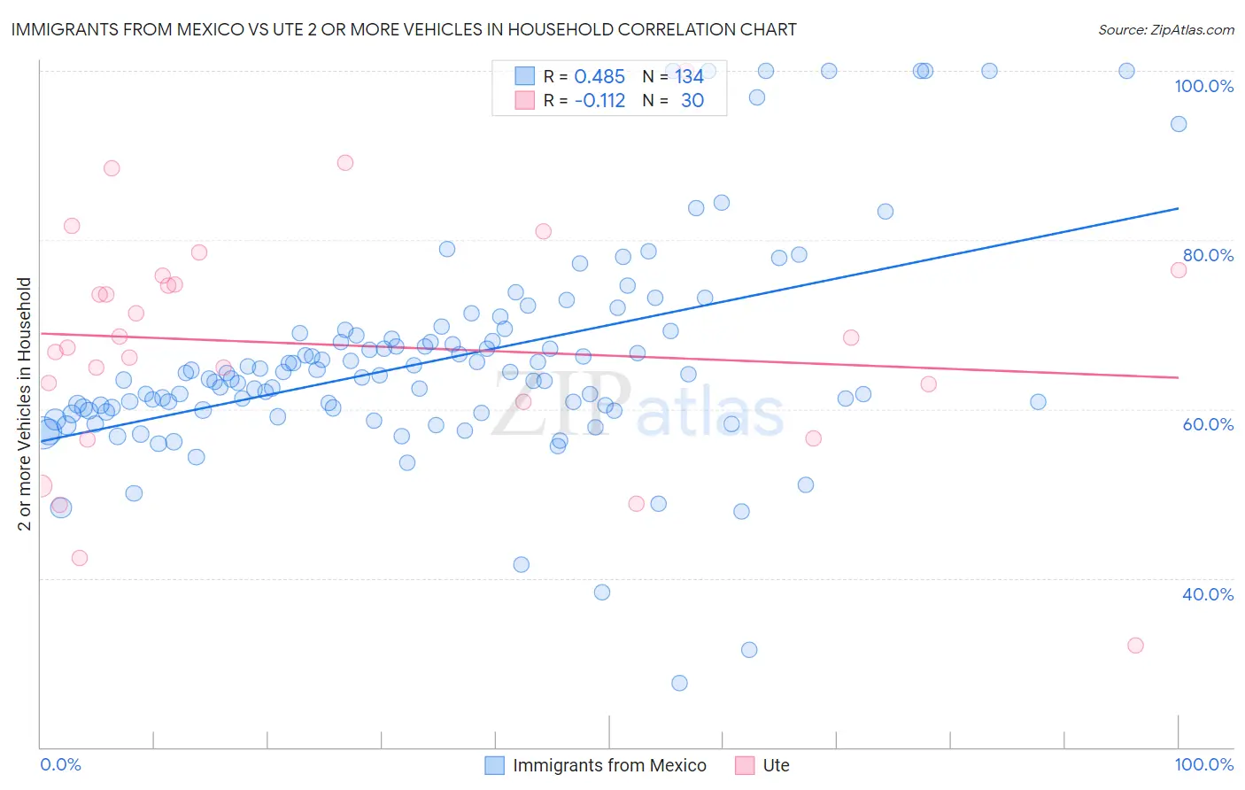Click the blue Immigrants from Mexico legend swatch
Screen dimensions: 1245x790
[494, 765]
